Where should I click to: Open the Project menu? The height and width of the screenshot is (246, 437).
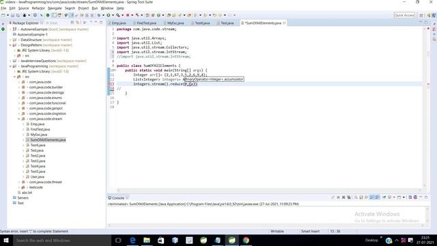(x=83, y=8)
